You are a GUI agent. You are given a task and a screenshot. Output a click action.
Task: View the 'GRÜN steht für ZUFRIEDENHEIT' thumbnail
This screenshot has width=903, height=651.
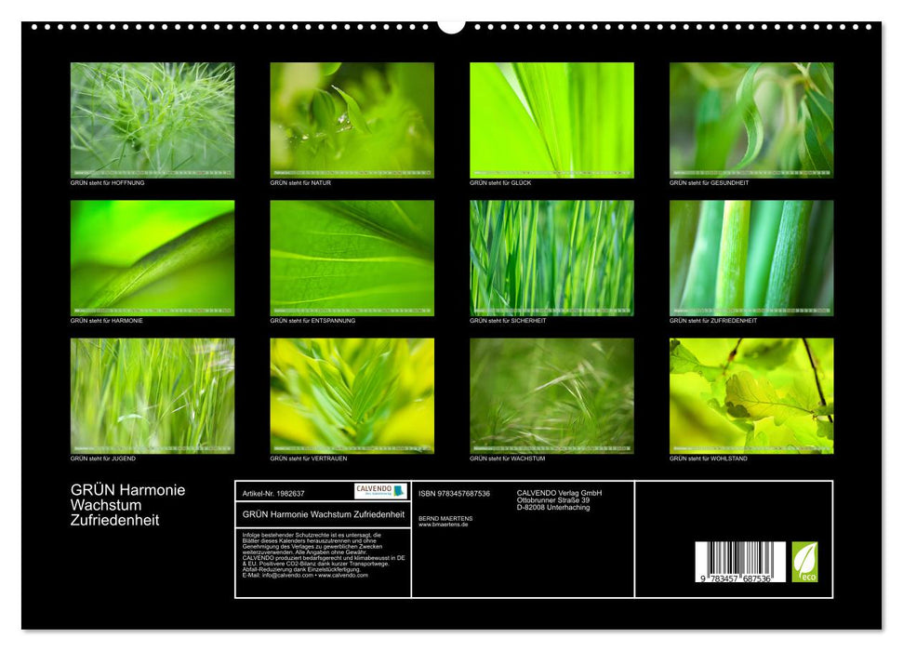[x=751, y=258]
